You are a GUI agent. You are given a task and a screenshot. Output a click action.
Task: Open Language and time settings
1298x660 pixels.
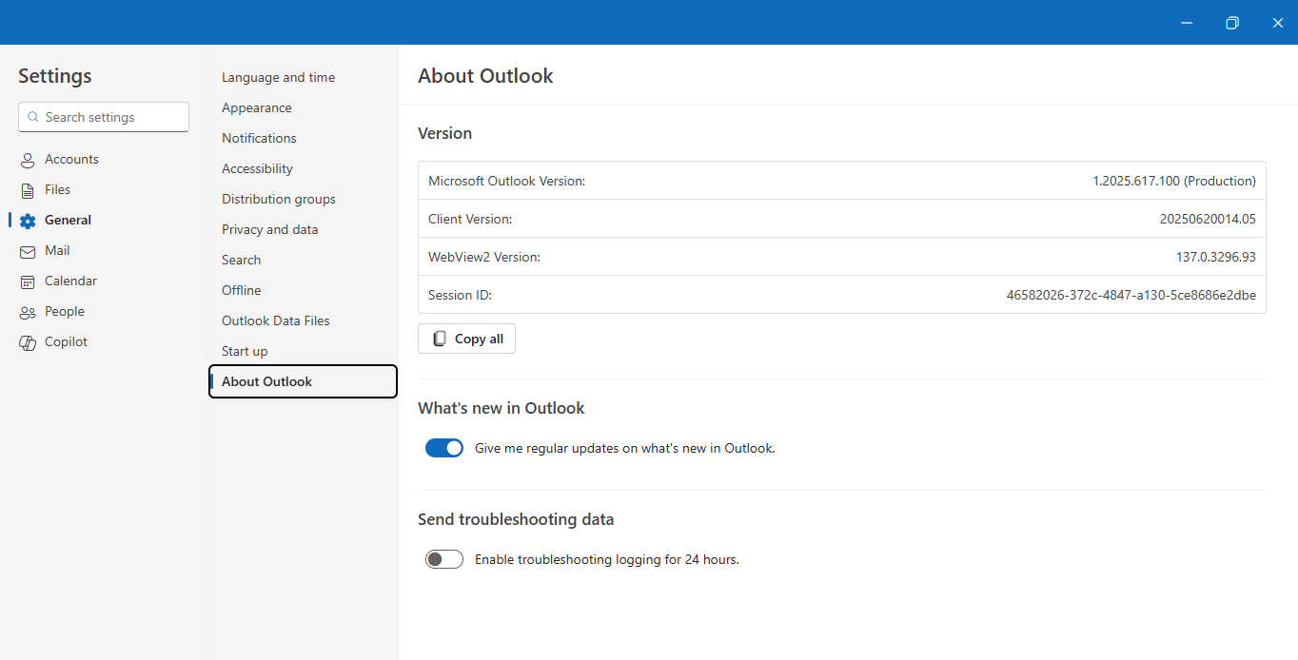(278, 77)
